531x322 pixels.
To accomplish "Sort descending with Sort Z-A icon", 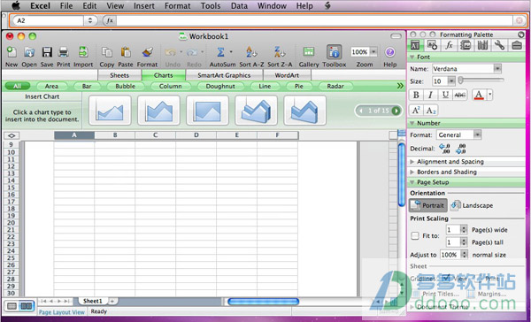I will click(x=280, y=52).
